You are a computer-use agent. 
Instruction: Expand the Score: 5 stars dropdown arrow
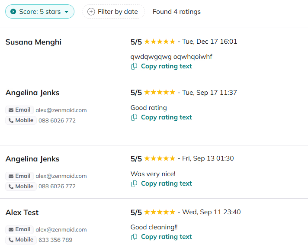(67, 12)
